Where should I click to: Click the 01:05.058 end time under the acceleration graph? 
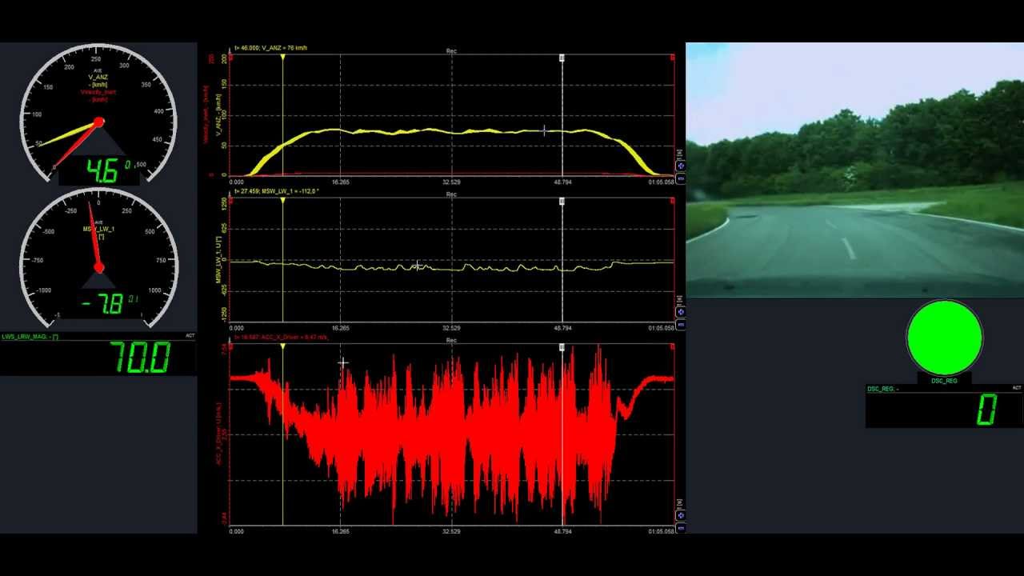click(x=661, y=531)
